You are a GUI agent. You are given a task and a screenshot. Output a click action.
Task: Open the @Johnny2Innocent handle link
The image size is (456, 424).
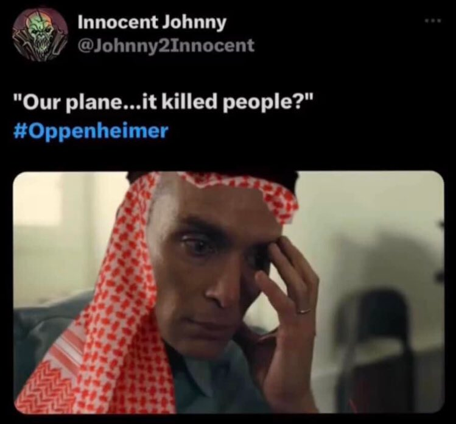point(166,46)
